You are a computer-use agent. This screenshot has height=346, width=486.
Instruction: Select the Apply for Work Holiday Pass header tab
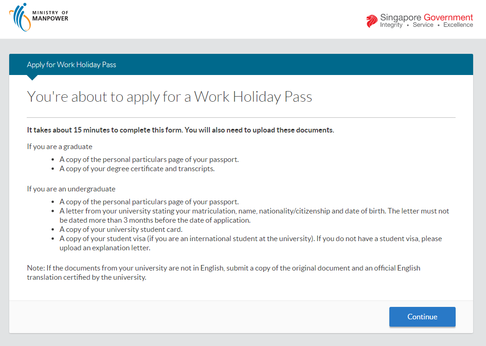[71, 64]
